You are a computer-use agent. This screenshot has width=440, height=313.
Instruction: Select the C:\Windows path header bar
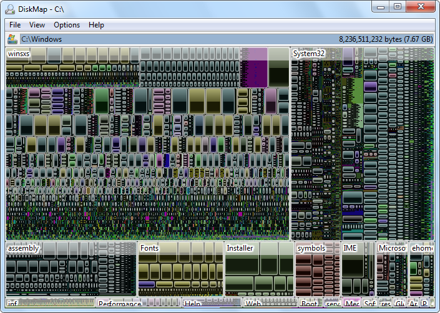click(227, 39)
